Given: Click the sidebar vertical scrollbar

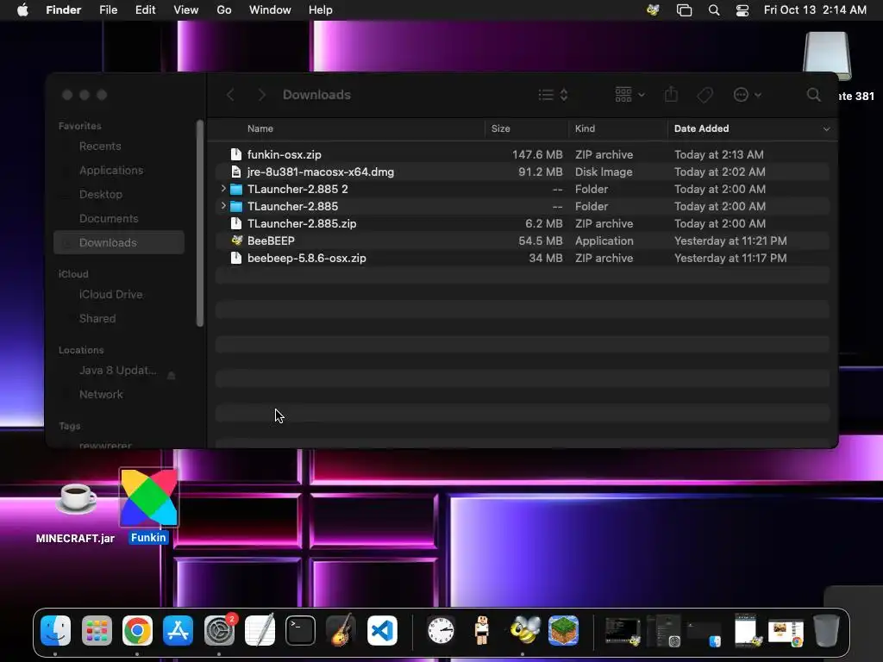Looking at the screenshot, I should click(199, 223).
